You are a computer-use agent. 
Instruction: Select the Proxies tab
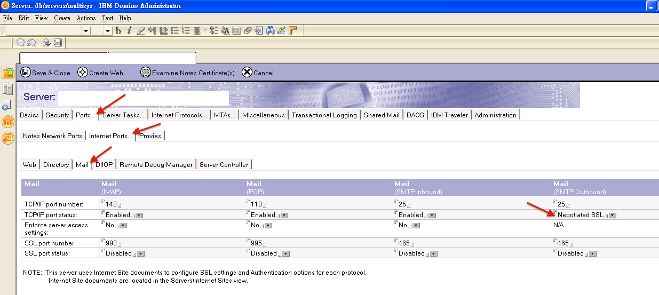tap(150, 136)
